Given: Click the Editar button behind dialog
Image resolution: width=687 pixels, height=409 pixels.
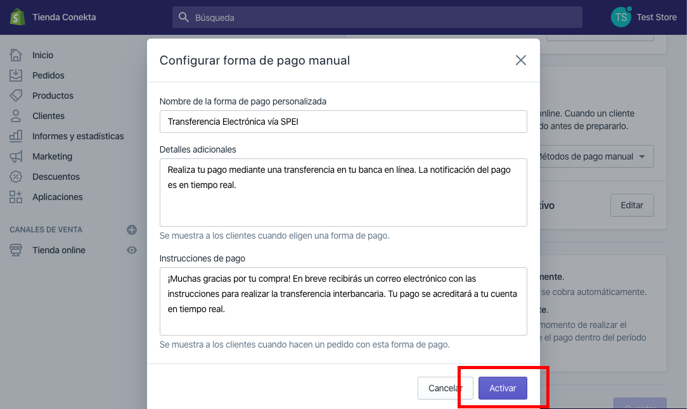Looking at the screenshot, I should click(x=632, y=205).
